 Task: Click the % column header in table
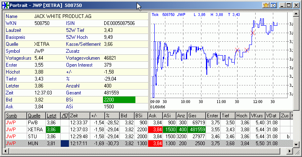click(112, 116)
